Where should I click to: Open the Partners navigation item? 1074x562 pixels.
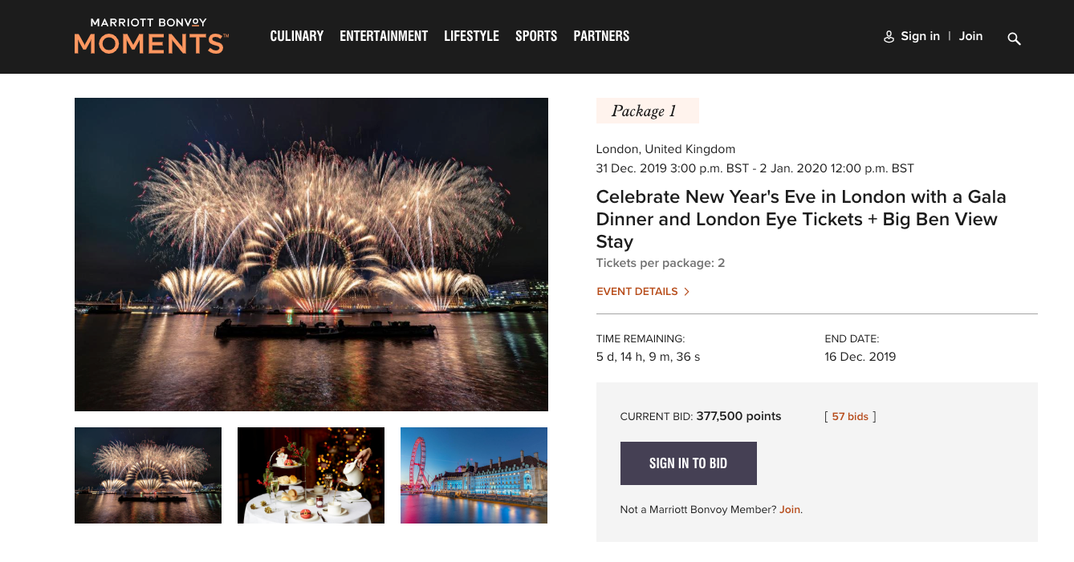click(x=601, y=36)
